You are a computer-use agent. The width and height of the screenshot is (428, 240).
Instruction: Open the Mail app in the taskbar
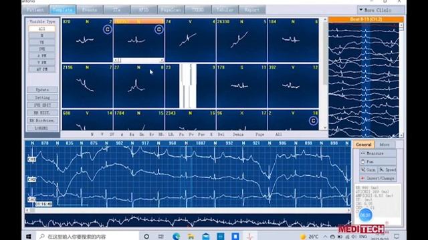click(206, 236)
